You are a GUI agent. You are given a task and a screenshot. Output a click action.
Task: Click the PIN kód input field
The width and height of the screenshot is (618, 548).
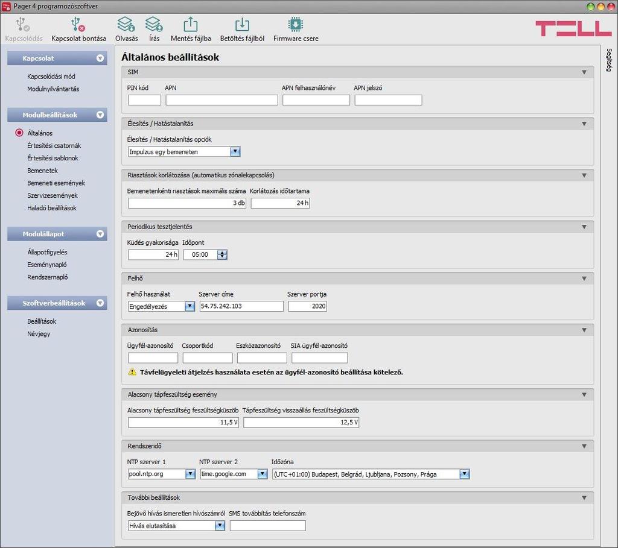pyautogui.click(x=144, y=100)
